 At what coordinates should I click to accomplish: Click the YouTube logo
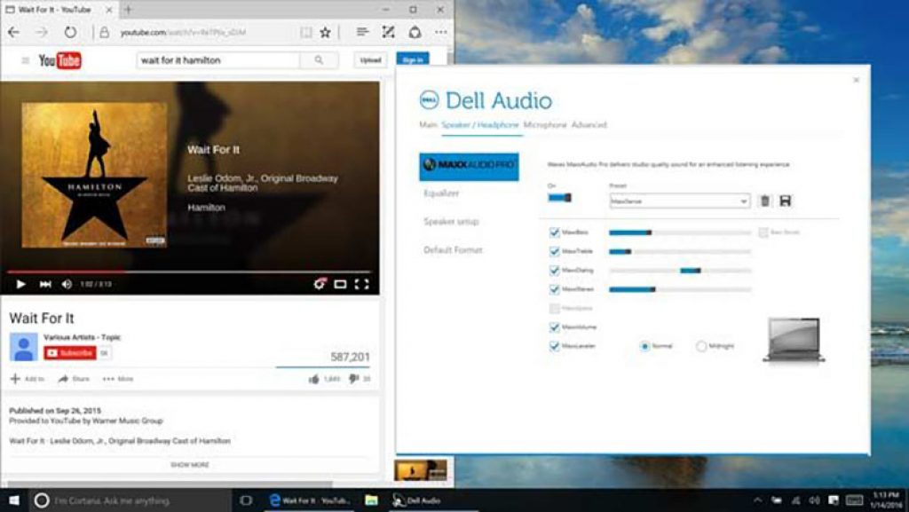tap(59, 60)
